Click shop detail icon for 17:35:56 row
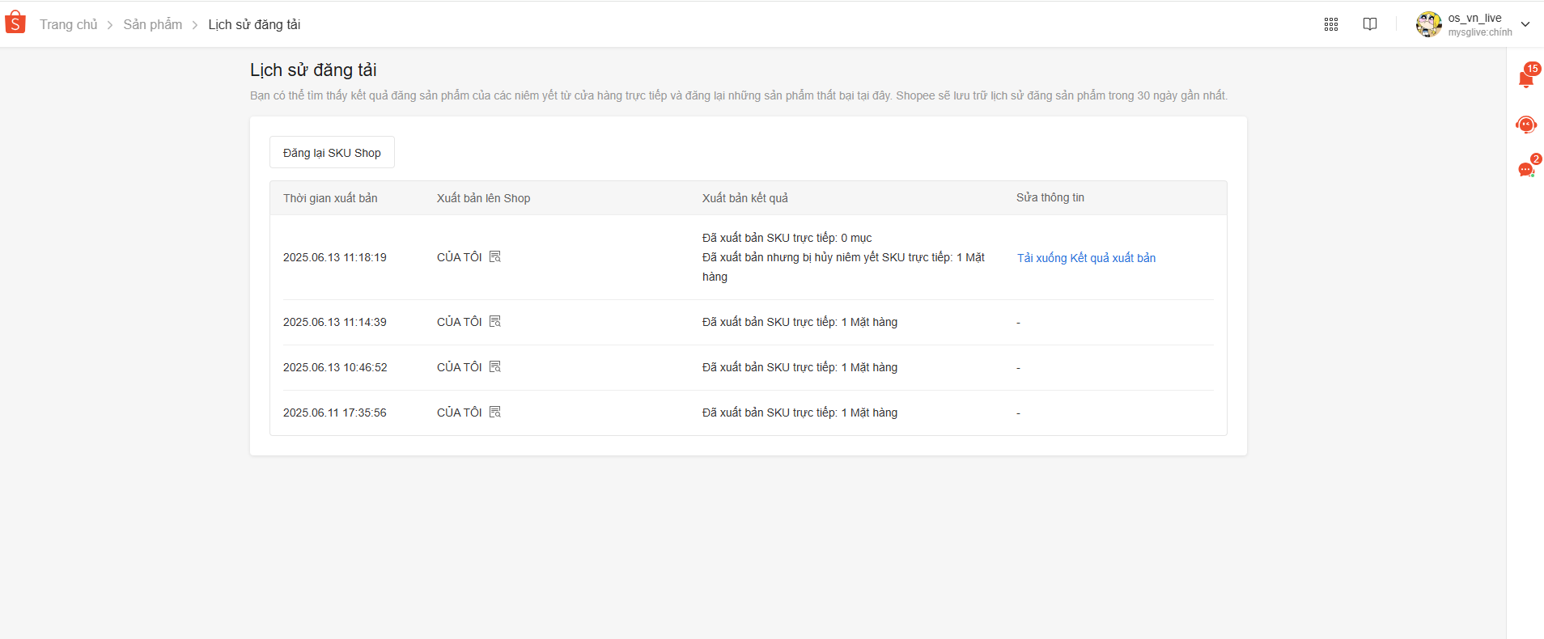The image size is (1544, 639). (495, 412)
